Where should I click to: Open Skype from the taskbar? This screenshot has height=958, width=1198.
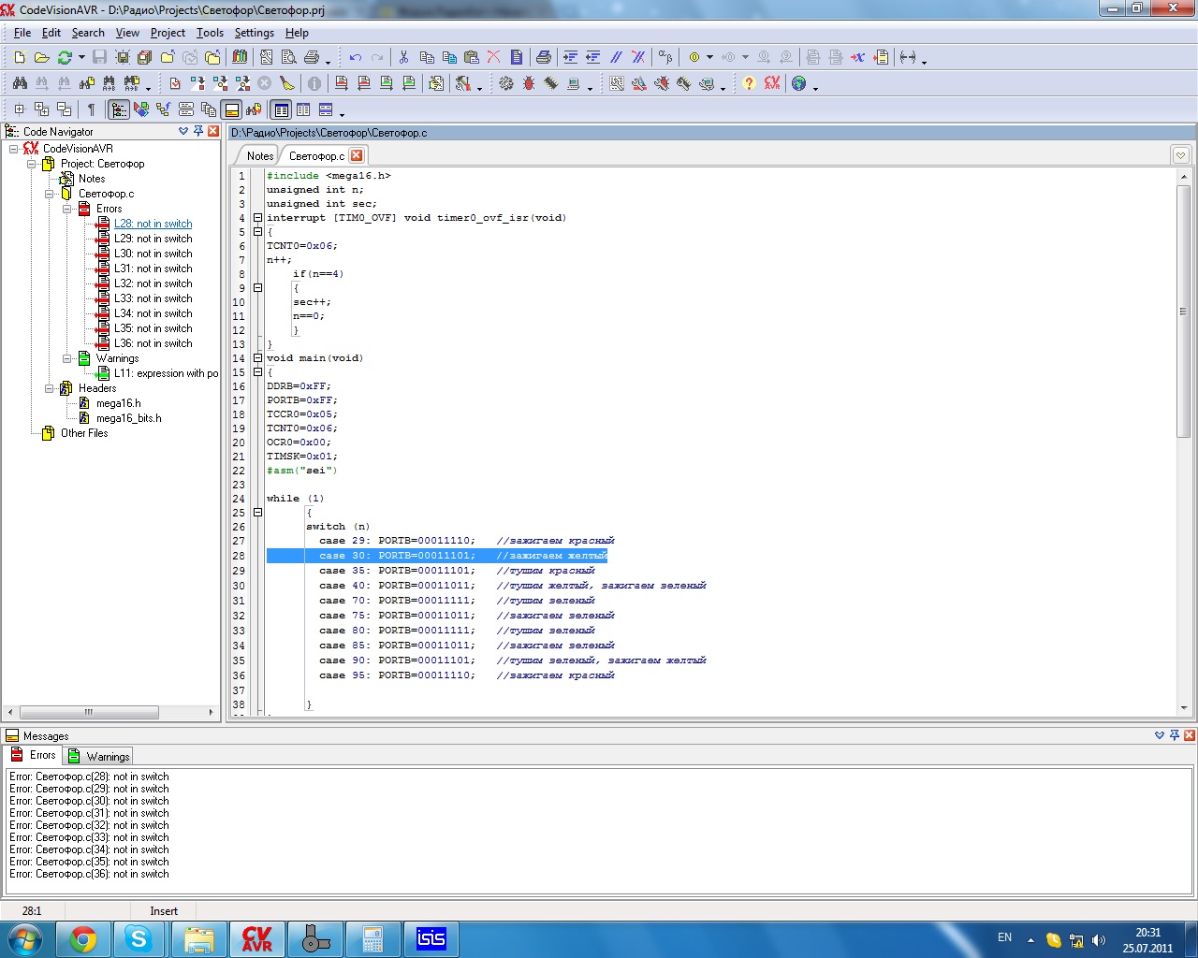click(x=139, y=939)
